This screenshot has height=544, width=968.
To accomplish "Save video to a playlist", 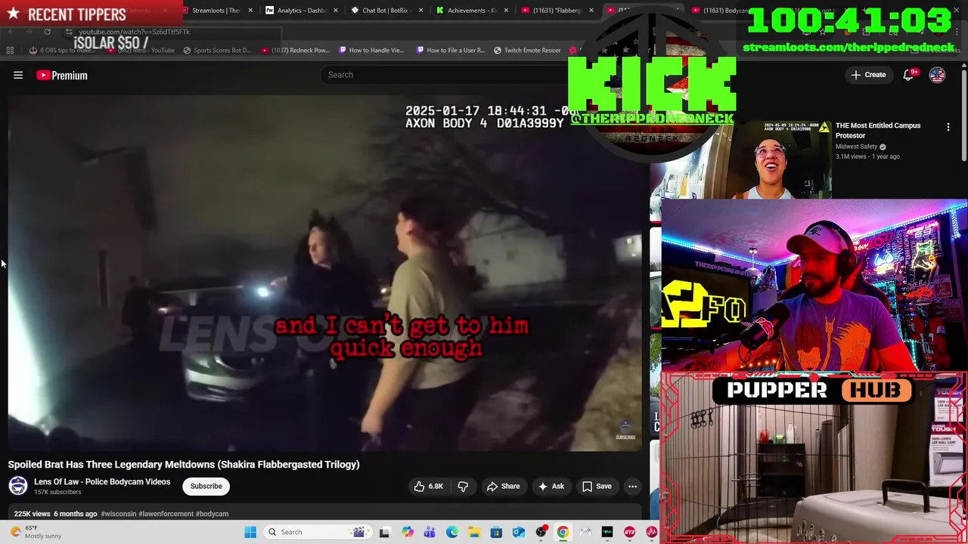I will [x=596, y=487].
